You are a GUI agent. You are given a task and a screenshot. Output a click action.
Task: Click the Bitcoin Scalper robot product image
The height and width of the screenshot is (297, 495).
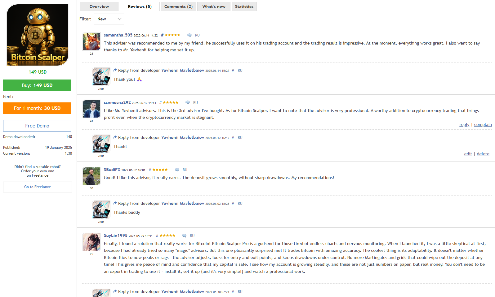(x=38, y=35)
